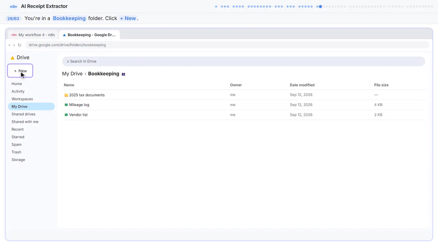Screen dimensions: 438x246
Task: Click the highlighted current-step dot in progress bar
Action: (320, 6)
